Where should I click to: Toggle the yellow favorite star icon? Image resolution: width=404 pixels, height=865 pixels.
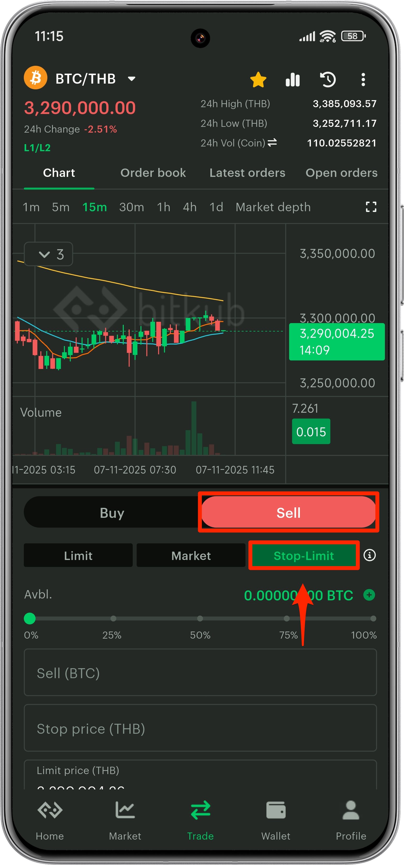point(258,80)
